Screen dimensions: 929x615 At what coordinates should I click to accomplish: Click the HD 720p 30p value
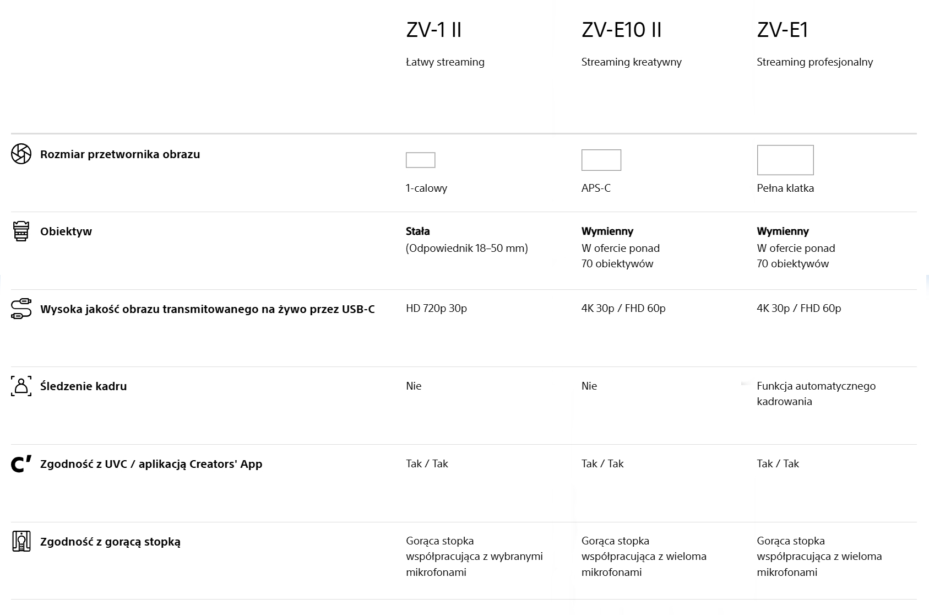(x=436, y=308)
